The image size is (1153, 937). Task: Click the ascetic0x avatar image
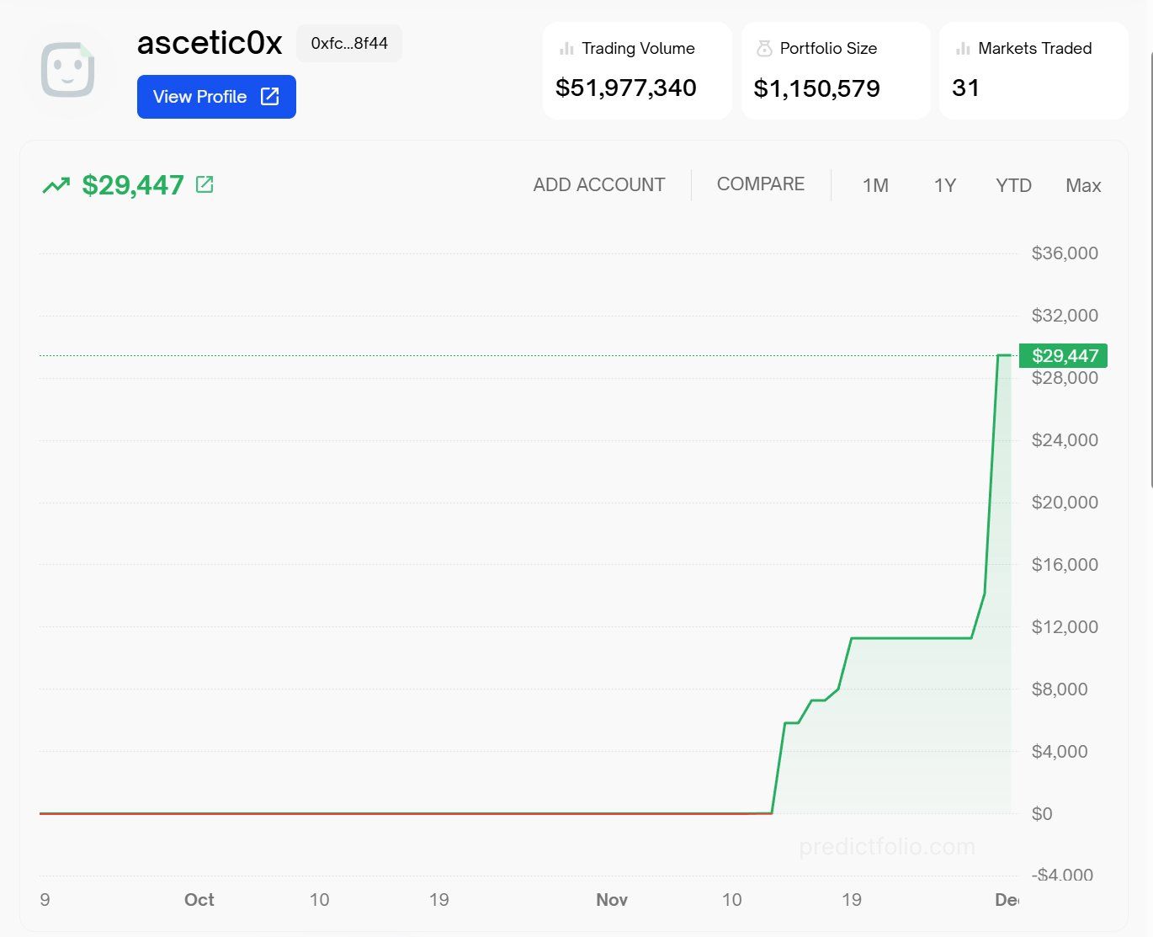pos(68,70)
